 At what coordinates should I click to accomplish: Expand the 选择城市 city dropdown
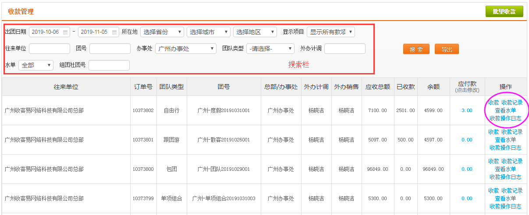209,32
